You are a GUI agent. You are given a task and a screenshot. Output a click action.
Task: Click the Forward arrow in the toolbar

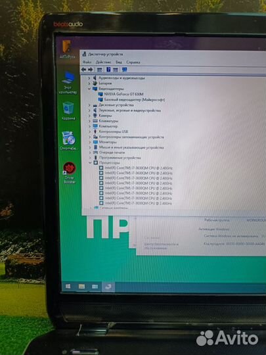pos(91,70)
